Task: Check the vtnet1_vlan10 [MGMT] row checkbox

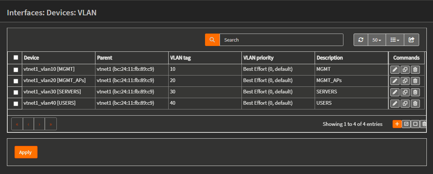Action: click(16, 70)
